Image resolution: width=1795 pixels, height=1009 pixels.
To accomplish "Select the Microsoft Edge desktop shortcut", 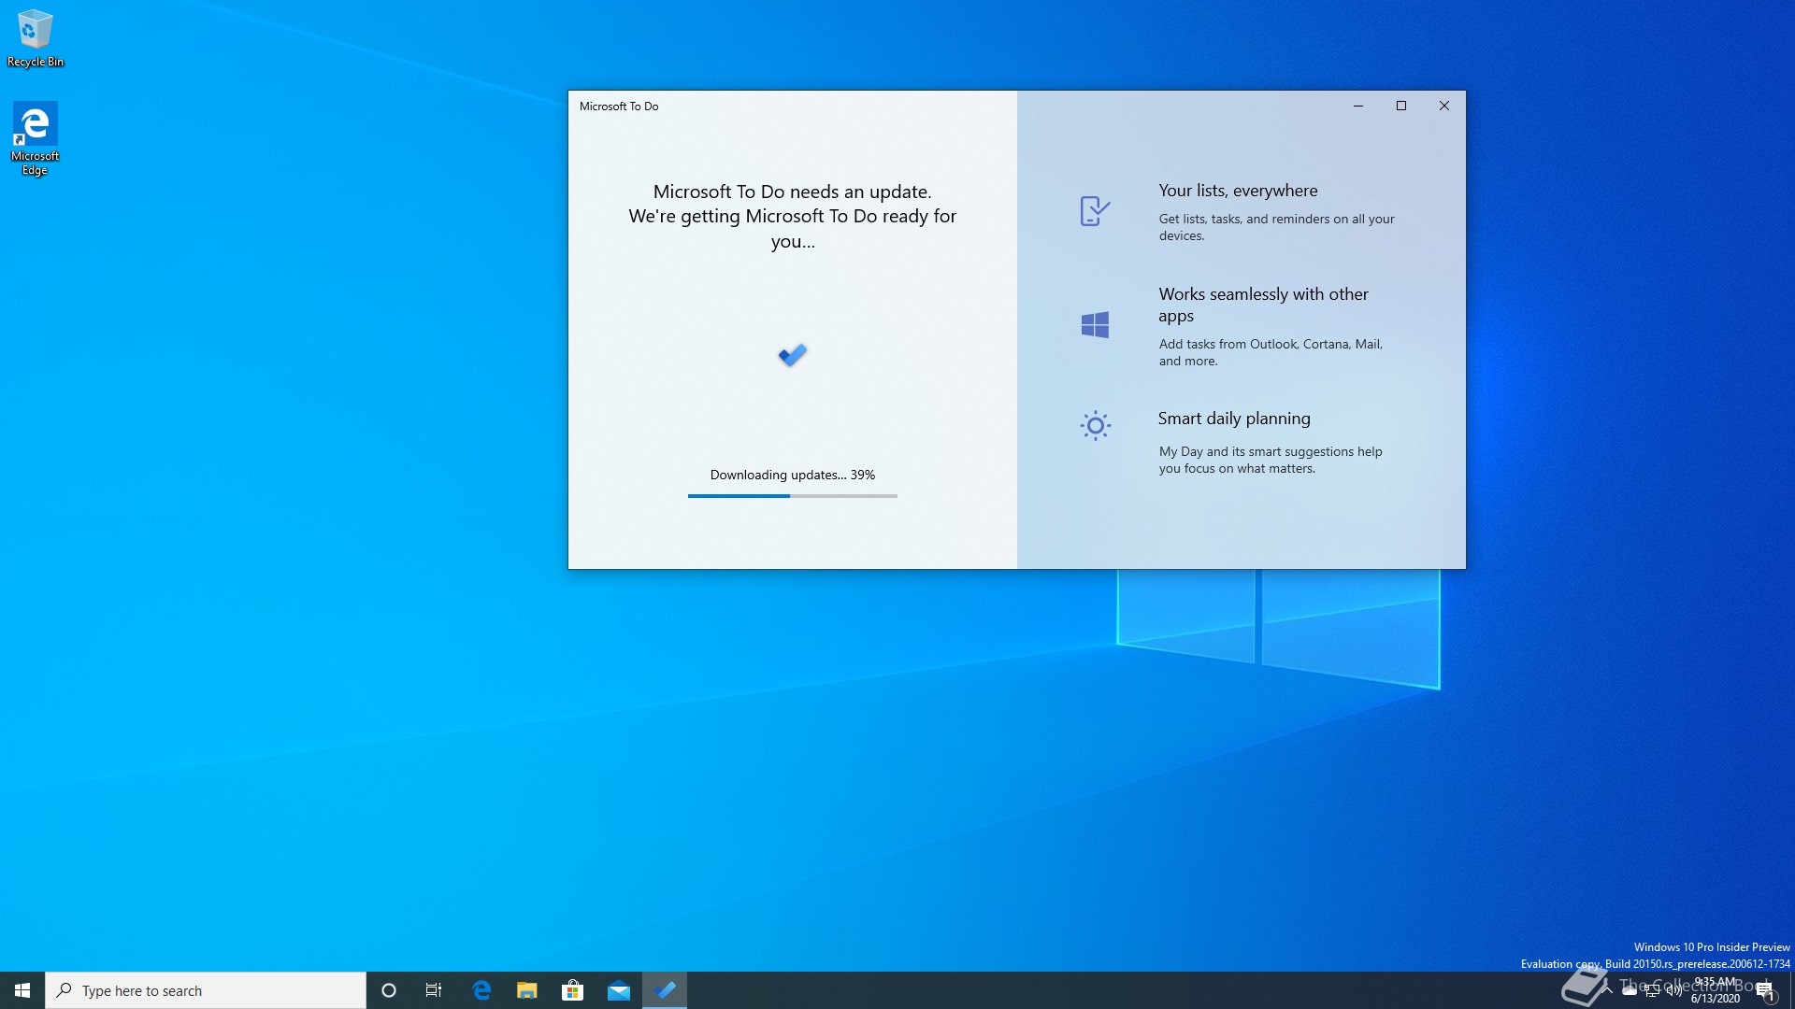I will tap(35, 138).
